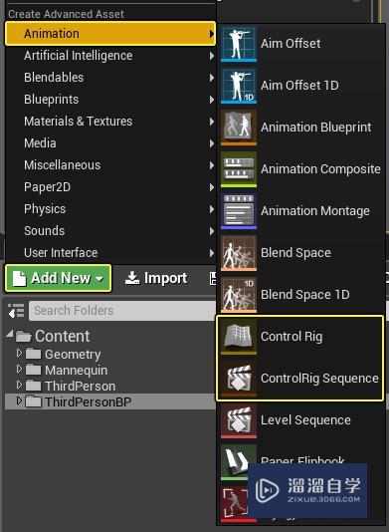Select the Content root folder name
This screenshot has width=389, height=532.
pyautogui.click(x=63, y=336)
